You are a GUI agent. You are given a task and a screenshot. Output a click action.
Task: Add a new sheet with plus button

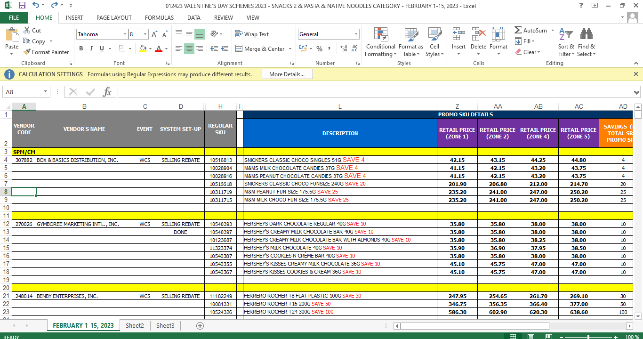pyautogui.click(x=200, y=326)
